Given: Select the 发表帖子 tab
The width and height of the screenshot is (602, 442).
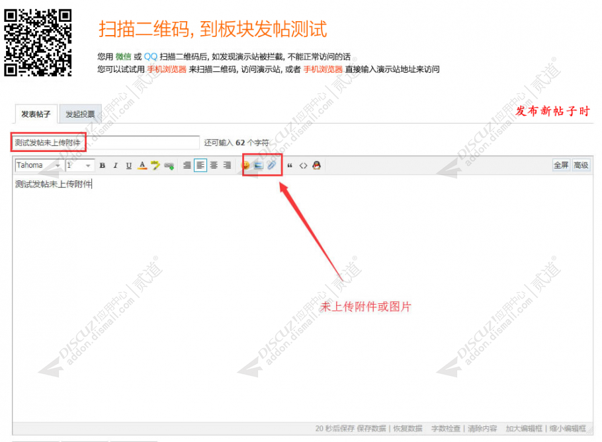Looking at the screenshot, I should coord(35,114).
